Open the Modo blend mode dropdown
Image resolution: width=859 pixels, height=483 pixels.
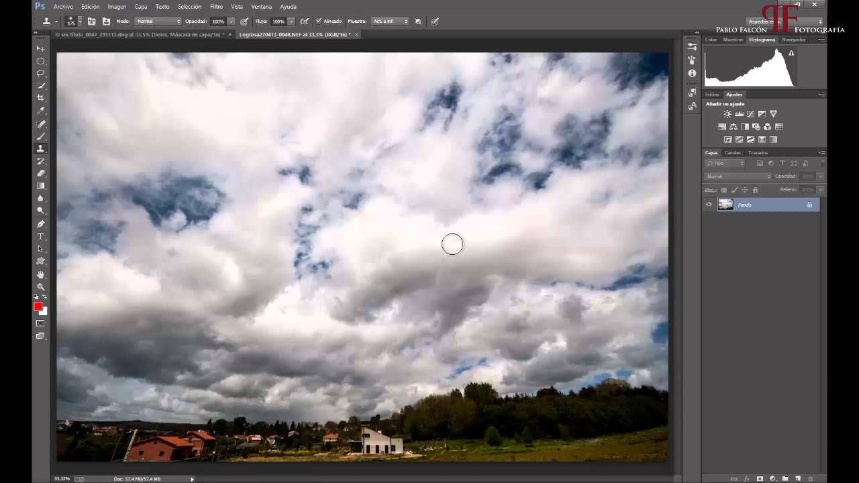(158, 21)
